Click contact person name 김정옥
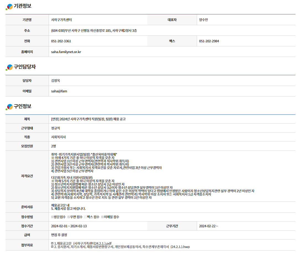Viewport: 299px width, 253px height. pos(56,81)
